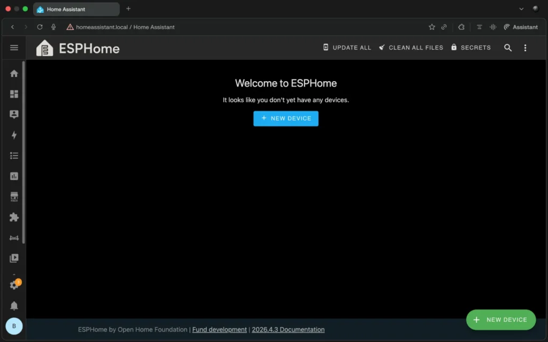Open the notifications bell icon
Screen dimensions: 548x342
tap(14, 306)
